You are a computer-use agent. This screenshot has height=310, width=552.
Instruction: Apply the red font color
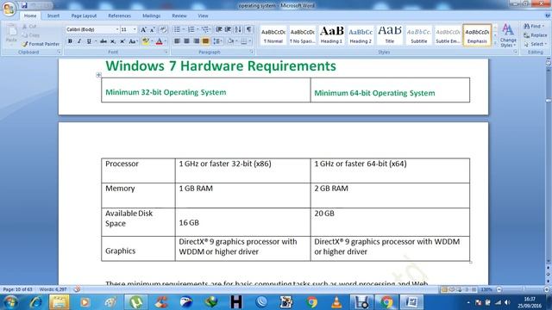pyautogui.click(x=159, y=41)
